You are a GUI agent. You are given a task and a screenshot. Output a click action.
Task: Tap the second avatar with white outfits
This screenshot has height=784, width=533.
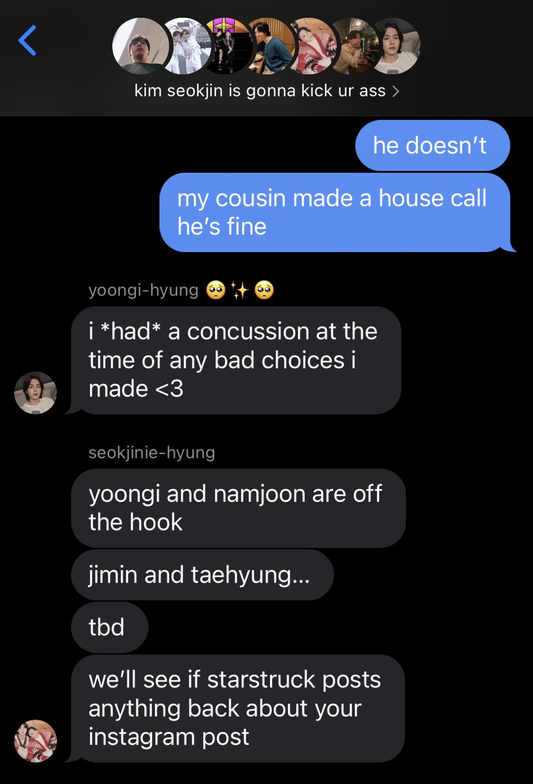click(x=187, y=46)
